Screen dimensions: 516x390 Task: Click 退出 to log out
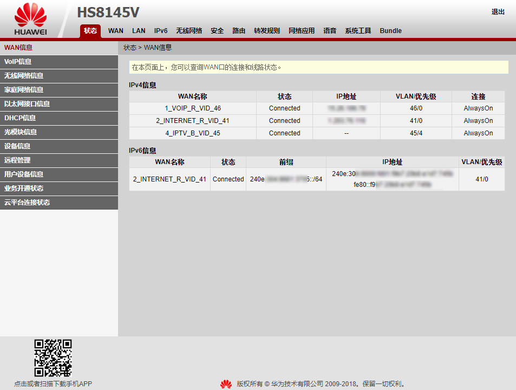tap(498, 12)
